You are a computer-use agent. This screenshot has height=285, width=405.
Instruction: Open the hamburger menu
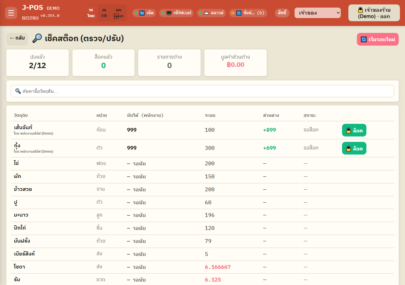11,13
